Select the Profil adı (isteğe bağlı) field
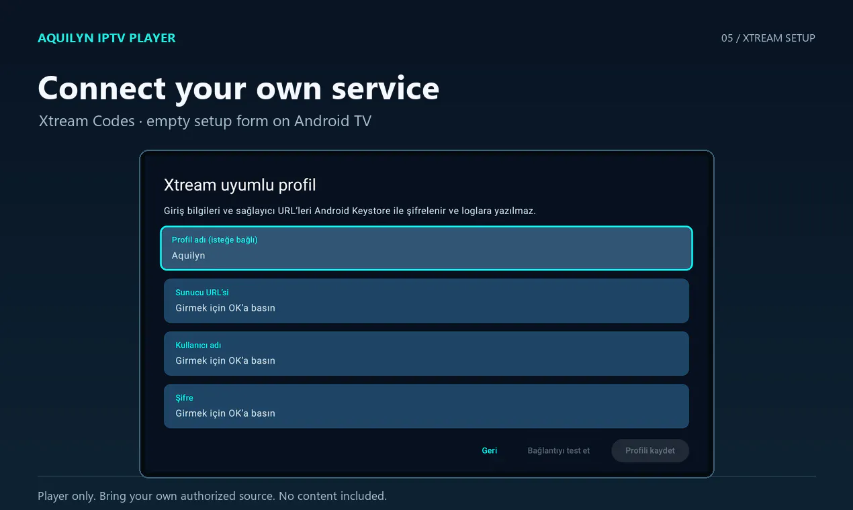Viewport: 853px width, 510px height. coord(426,248)
